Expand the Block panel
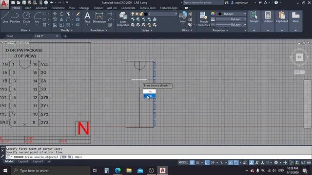This screenshot has width=312, height=175. [x=187, y=30]
